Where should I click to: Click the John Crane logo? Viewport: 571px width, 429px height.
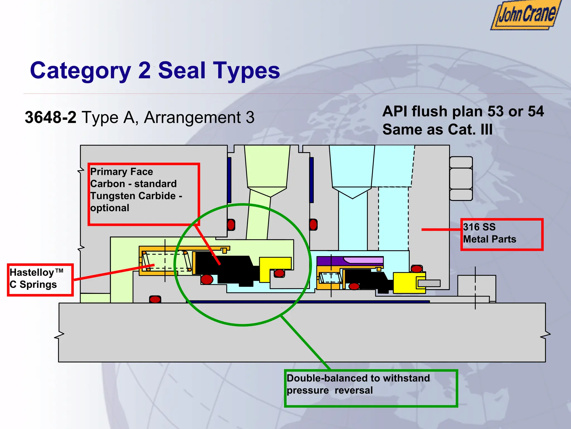click(x=526, y=15)
